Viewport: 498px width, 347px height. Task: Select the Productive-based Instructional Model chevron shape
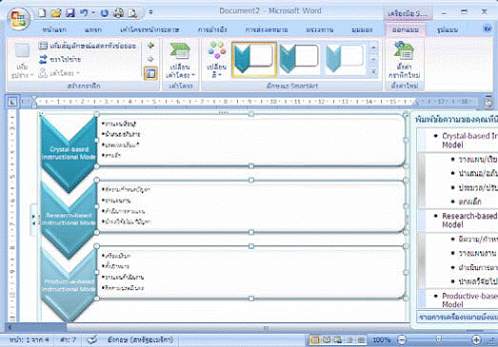click(69, 285)
